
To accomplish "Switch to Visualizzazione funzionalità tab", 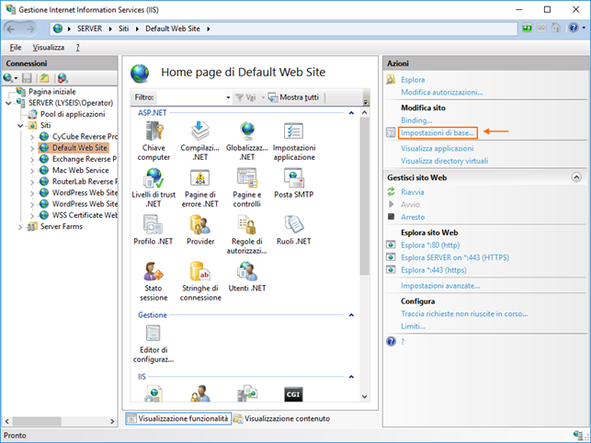I will tap(178, 418).
